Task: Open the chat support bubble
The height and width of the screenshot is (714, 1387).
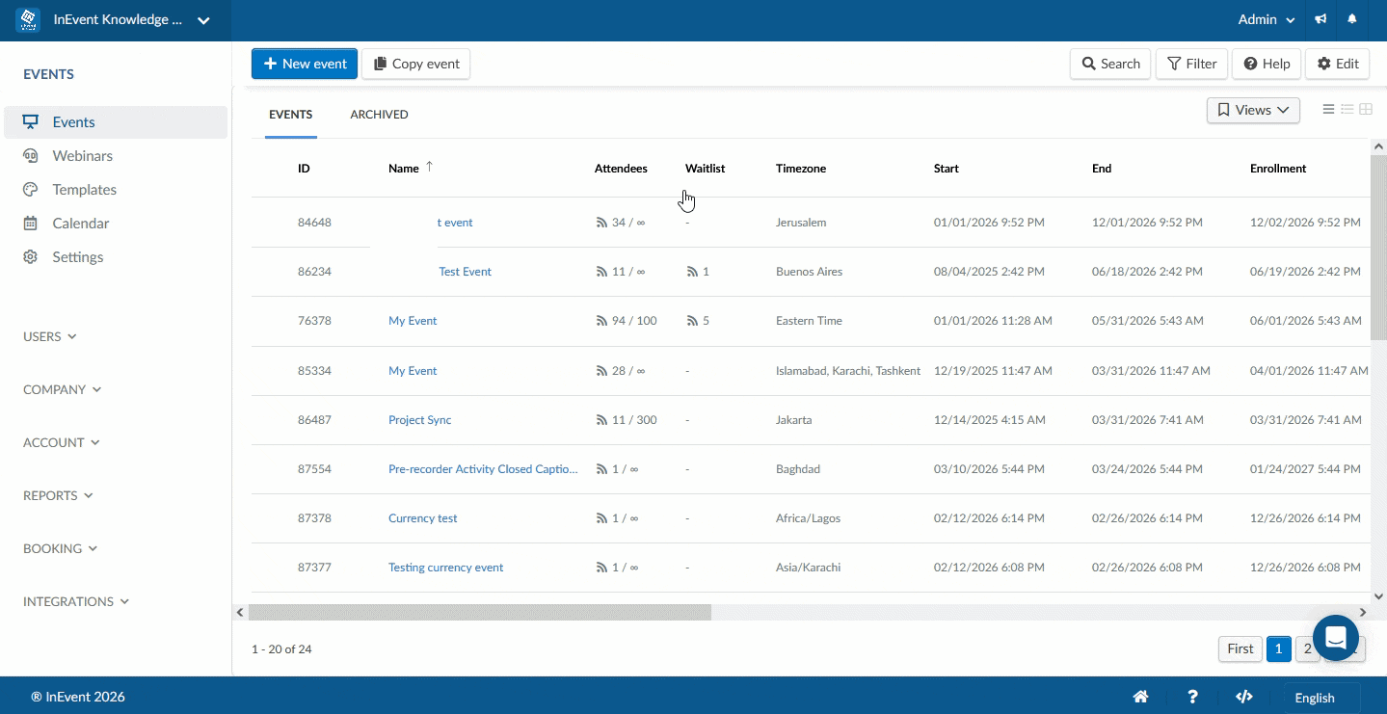Action: (x=1336, y=638)
